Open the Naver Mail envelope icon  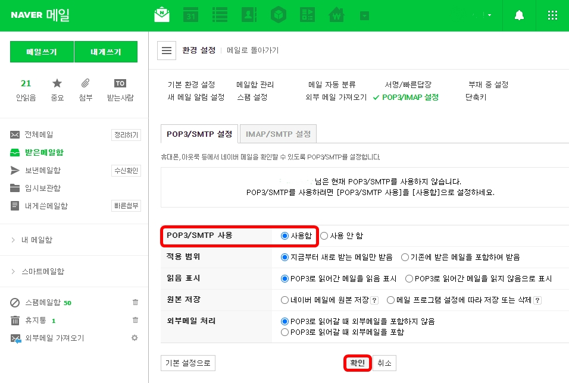click(162, 15)
